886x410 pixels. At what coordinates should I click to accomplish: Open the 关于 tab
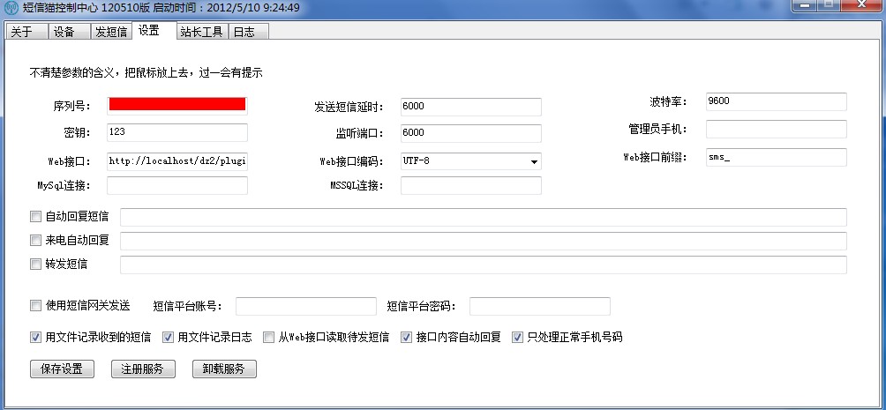coord(26,32)
